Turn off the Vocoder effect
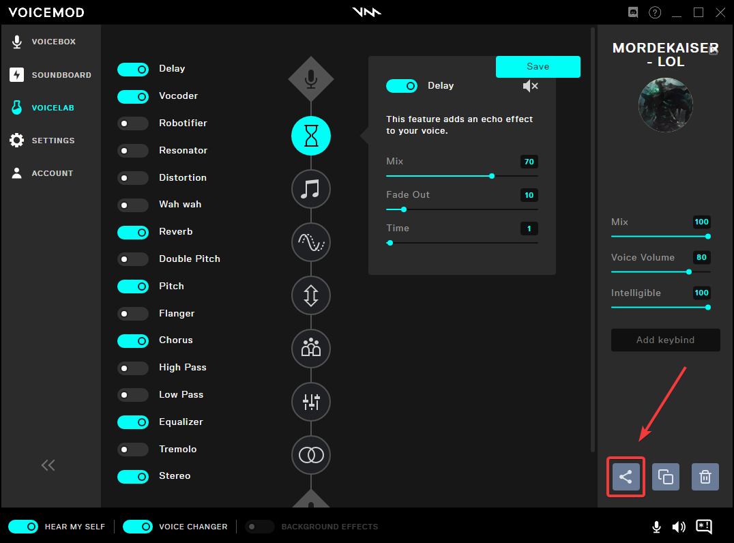The image size is (734, 543). coord(133,96)
